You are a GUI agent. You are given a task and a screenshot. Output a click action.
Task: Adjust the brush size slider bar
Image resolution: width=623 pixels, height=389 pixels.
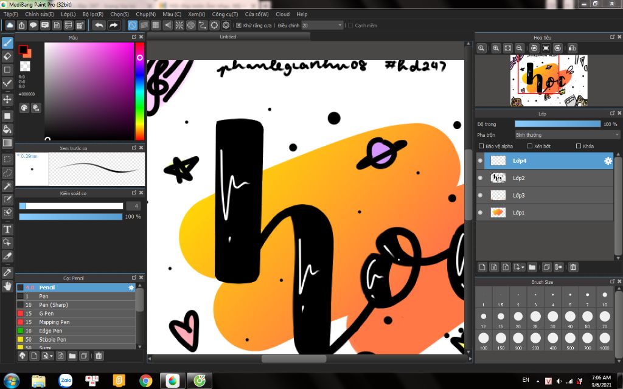[x=71, y=206]
